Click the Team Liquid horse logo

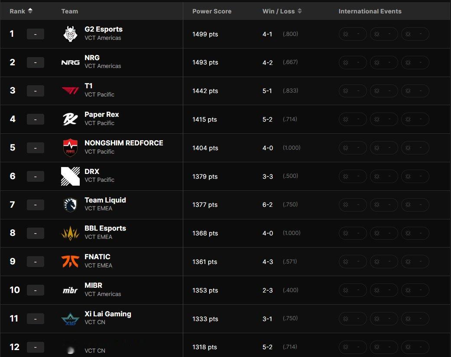(x=70, y=205)
